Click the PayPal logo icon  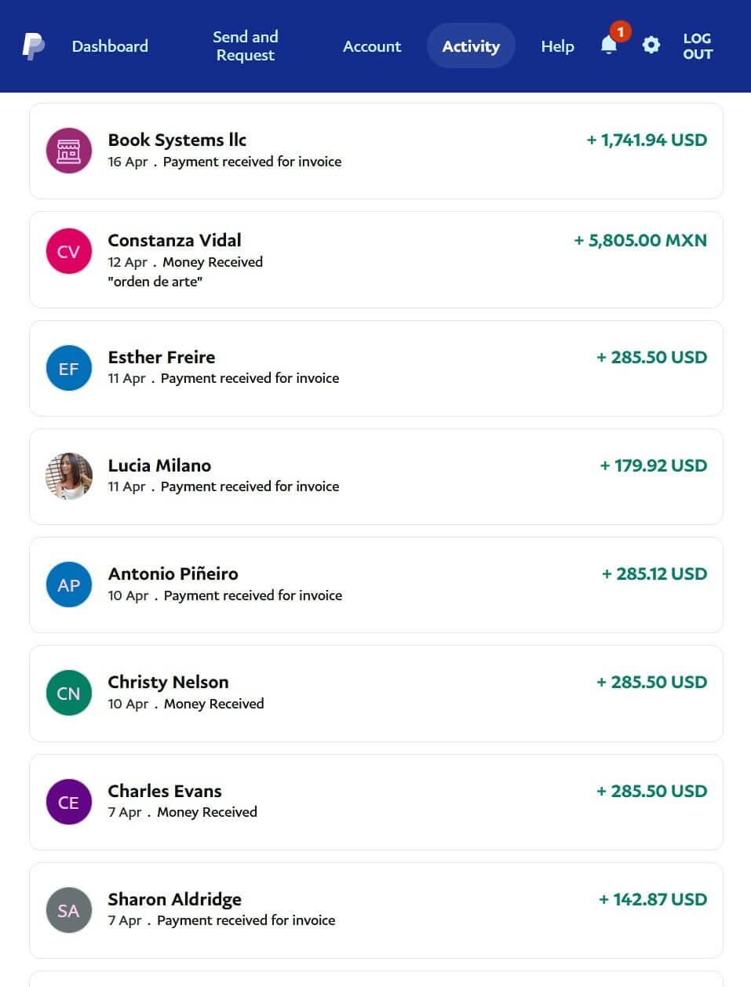coord(33,46)
